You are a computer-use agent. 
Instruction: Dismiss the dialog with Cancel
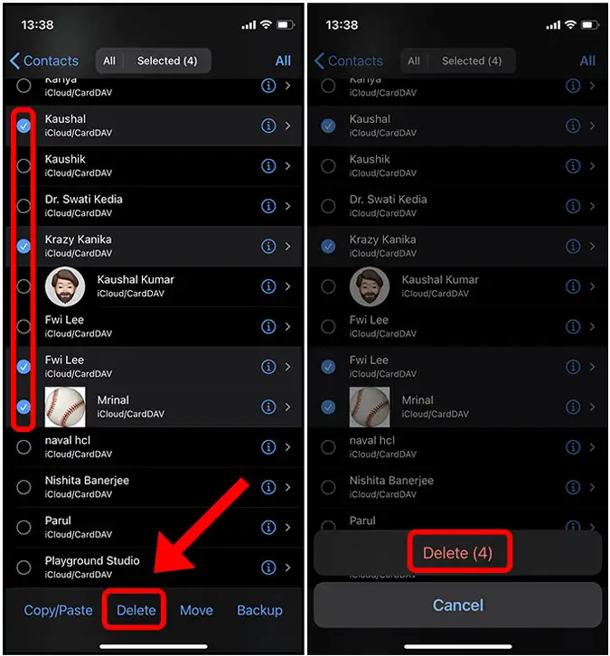(x=457, y=605)
